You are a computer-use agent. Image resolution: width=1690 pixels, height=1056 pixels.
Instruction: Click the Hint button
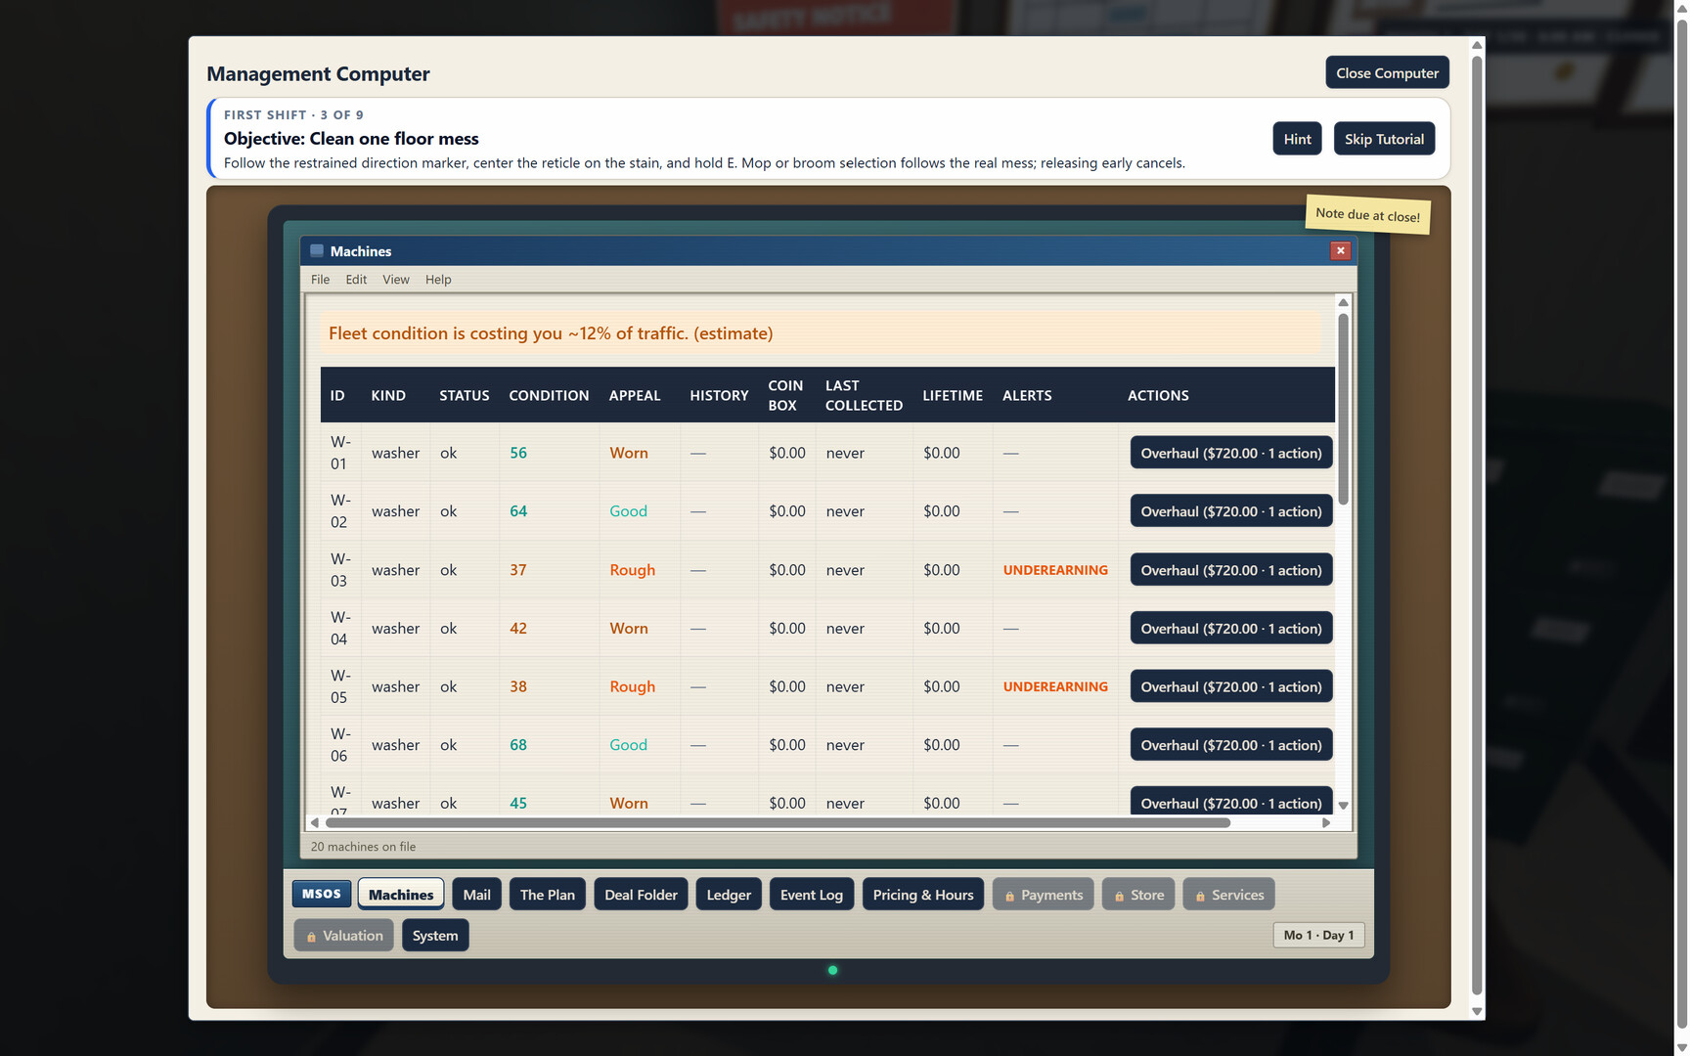(1298, 139)
